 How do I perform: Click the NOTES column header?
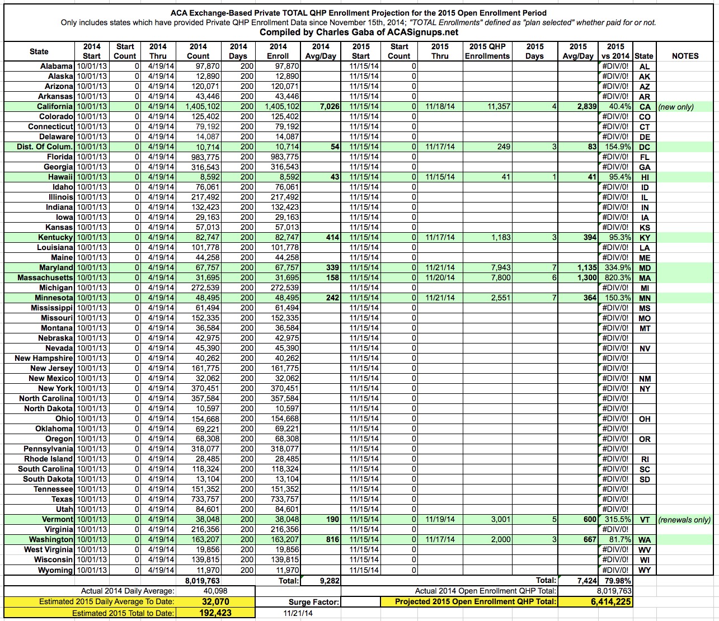pyautogui.click(x=685, y=56)
